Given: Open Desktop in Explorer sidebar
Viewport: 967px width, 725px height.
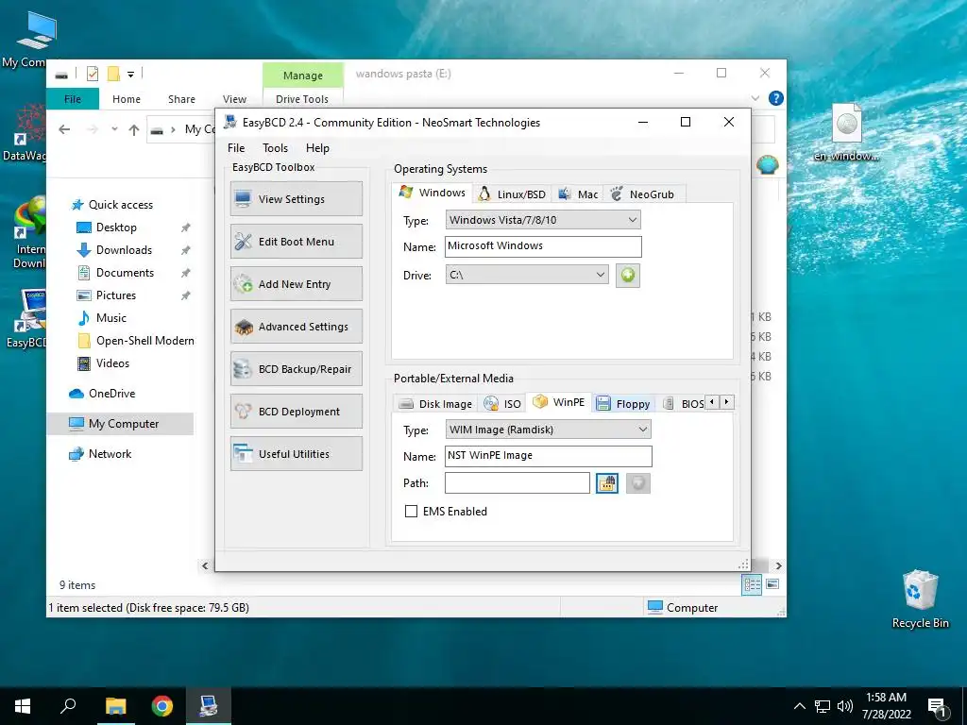Looking at the screenshot, I should coord(116,228).
